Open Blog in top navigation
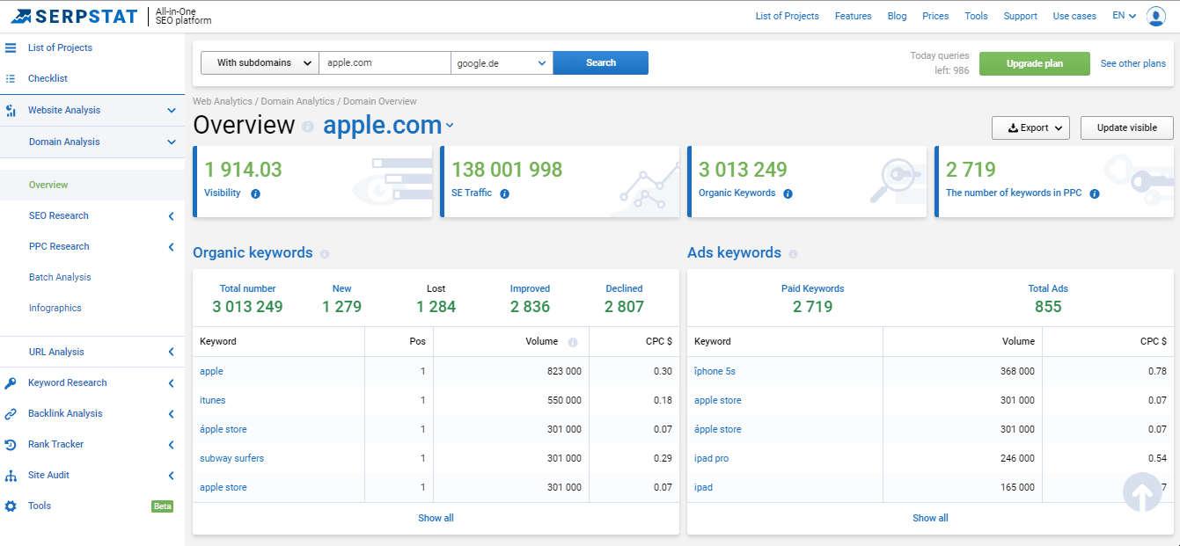1180x546 pixels. [x=897, y=16]
